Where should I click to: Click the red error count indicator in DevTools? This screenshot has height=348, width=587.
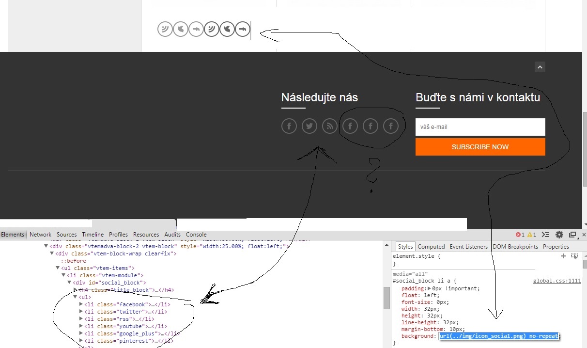520,235
